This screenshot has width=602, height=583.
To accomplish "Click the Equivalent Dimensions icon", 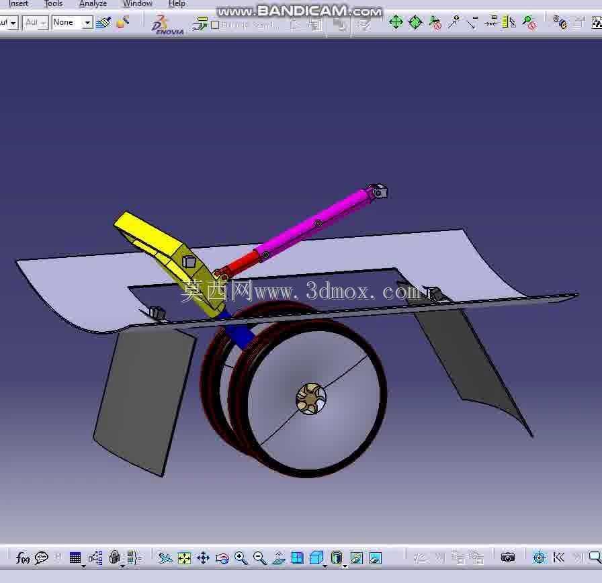I will 134,557.
